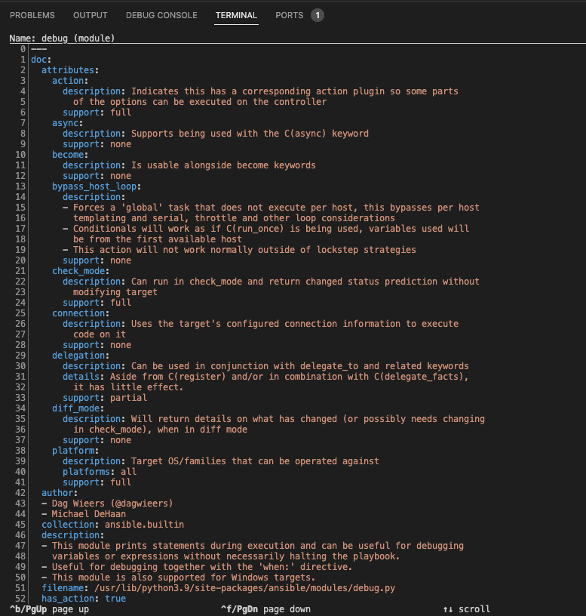Select the 'delegation:' key on line 29
This screenshot has height=616, width=586.
pyautogui.click(x=81, y=356)
